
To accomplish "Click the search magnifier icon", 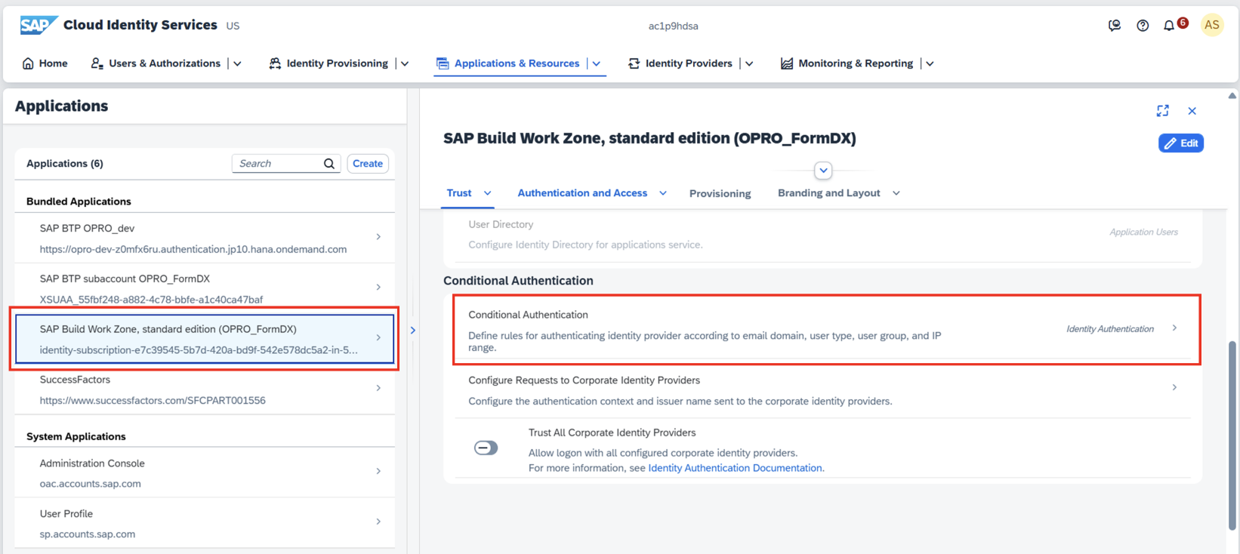I will (x=329, y=164).
